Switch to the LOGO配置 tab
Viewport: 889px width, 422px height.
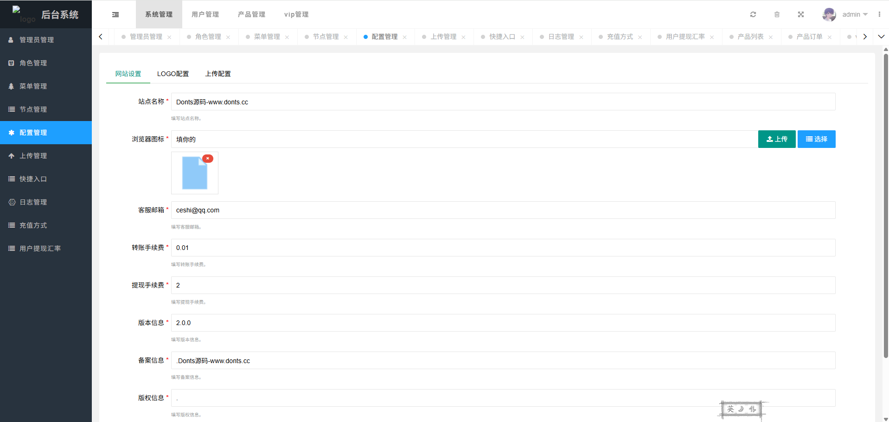point(173,74)
